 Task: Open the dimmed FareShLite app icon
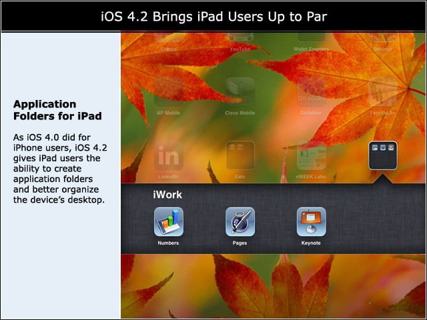tap(382, 92)
